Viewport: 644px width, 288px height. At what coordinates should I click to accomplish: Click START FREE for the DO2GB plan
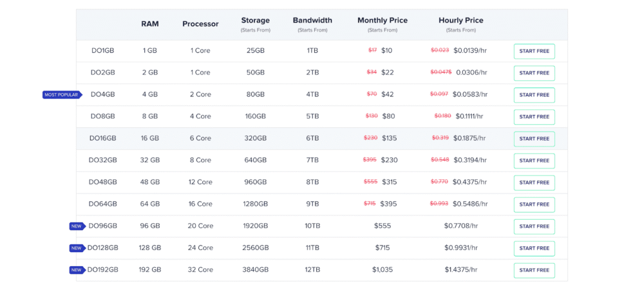534,73
